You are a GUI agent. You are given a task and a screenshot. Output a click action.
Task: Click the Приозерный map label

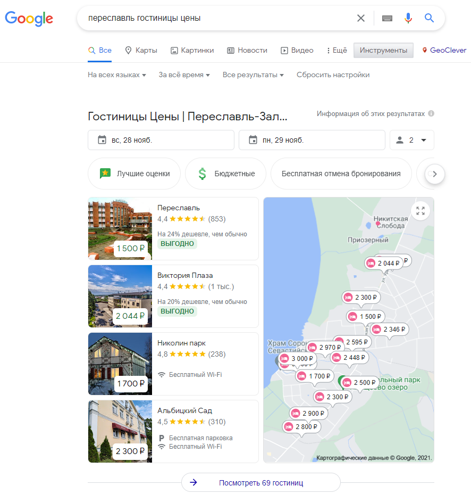pyautogui.click(x=368, y=240)
